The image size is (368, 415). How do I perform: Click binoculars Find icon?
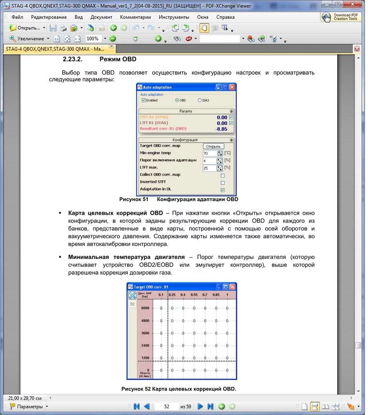[x=177, y=39]
